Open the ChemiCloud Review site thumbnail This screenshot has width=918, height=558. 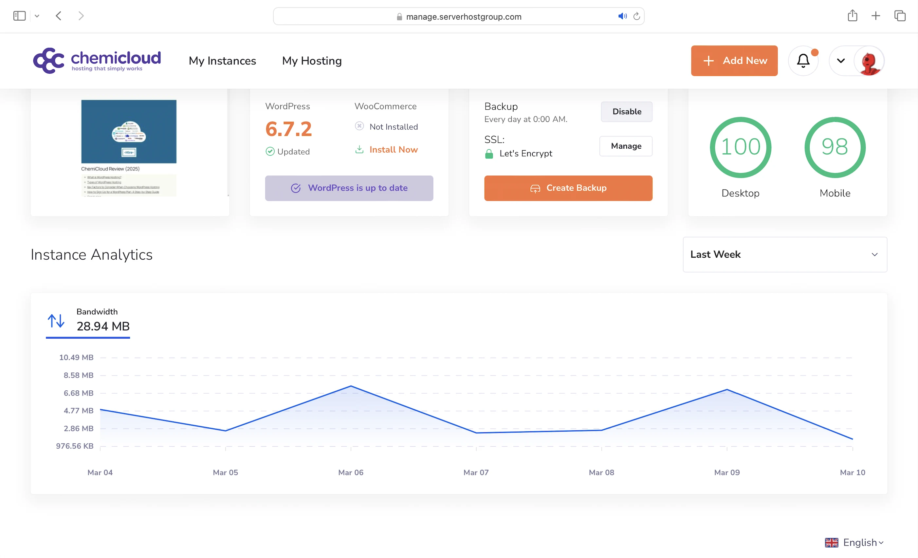click(x=129, y=147)
